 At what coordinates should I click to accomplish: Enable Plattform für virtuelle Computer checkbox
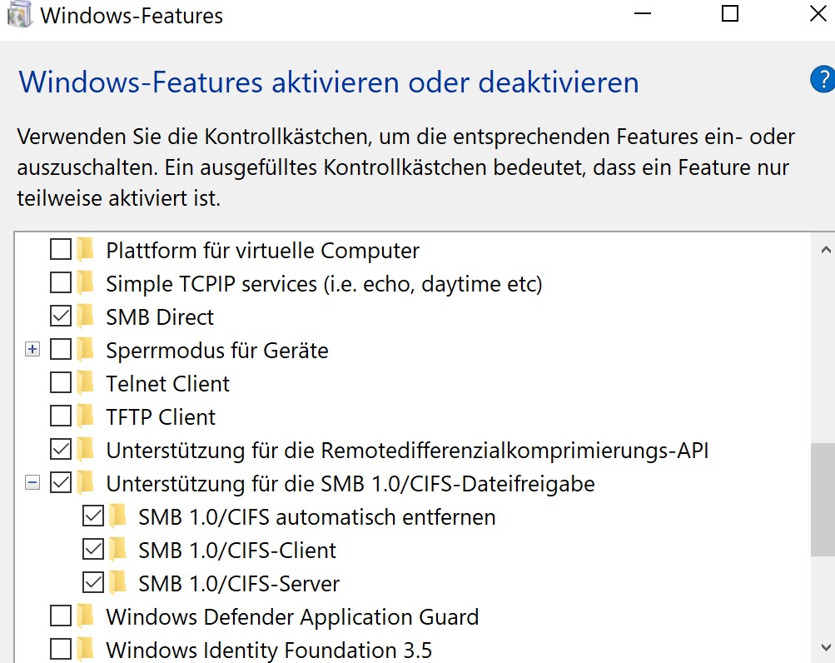click(61, 249)
